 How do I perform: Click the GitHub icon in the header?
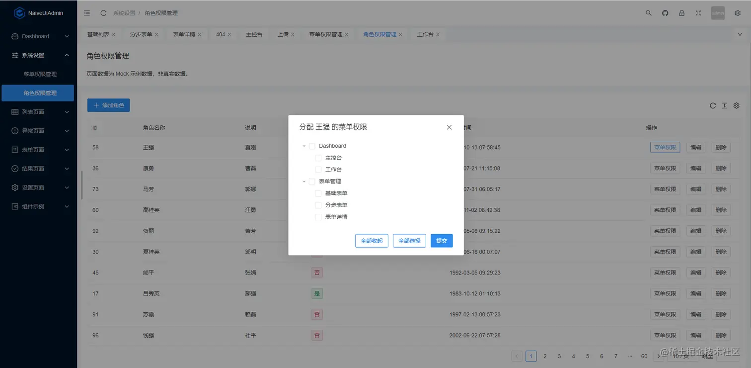[x=665, y=13]
